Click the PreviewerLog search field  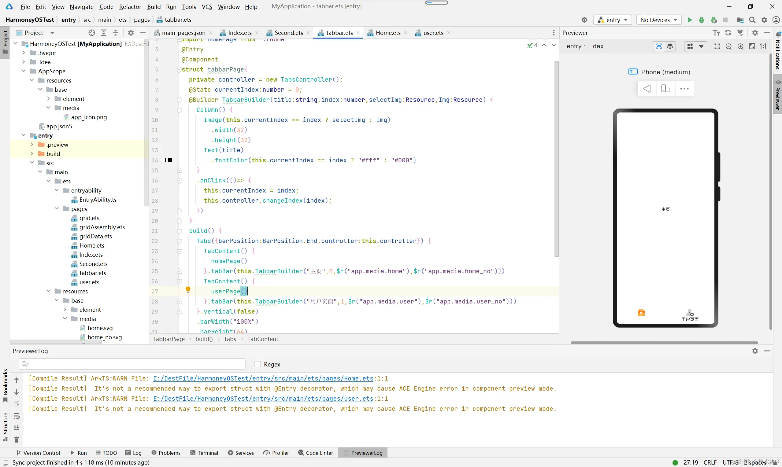click(x=132, y=364)
